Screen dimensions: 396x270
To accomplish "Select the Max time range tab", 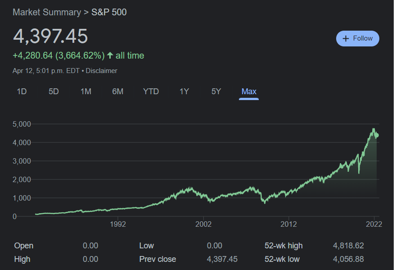I will point(249,92).
